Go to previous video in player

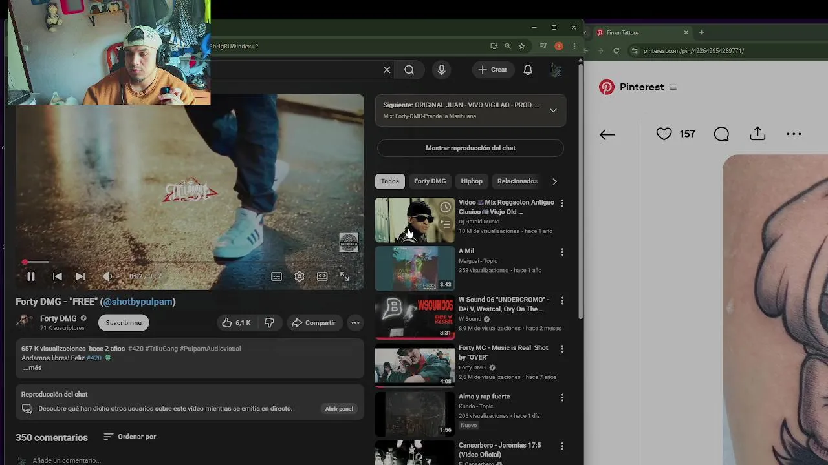coord(57,276)
